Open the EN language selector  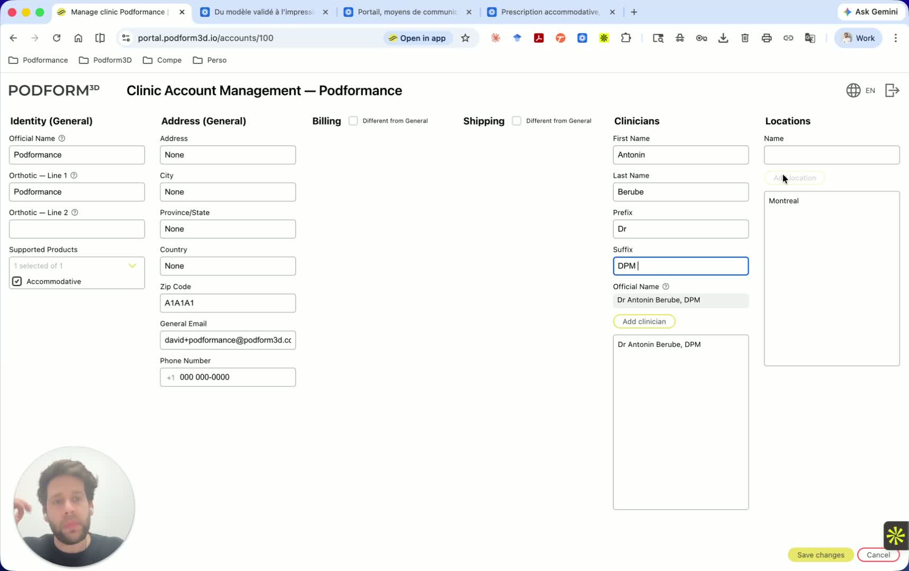pos(870,90)
